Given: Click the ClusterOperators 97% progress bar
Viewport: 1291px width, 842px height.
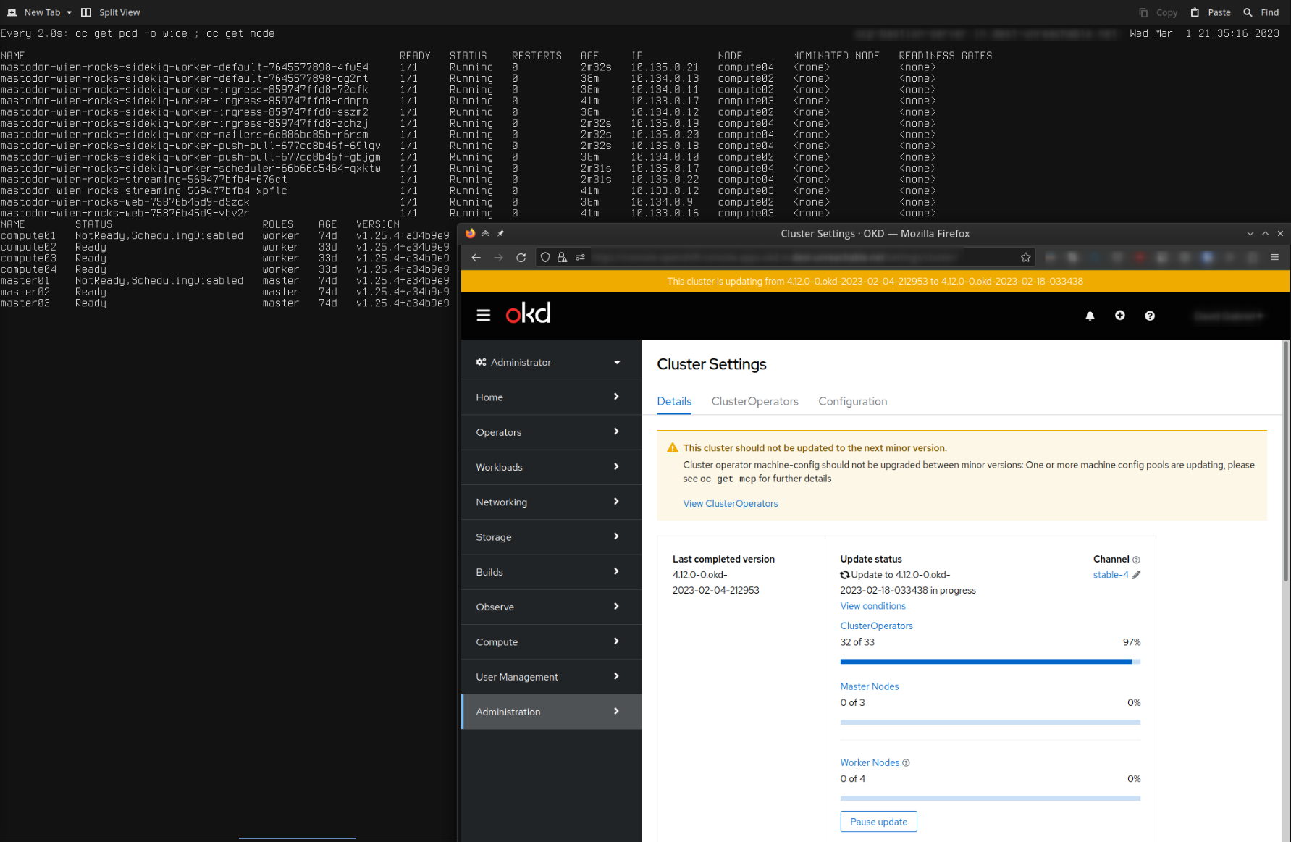Looking at the screenshot, I should (x=990, y=662).
